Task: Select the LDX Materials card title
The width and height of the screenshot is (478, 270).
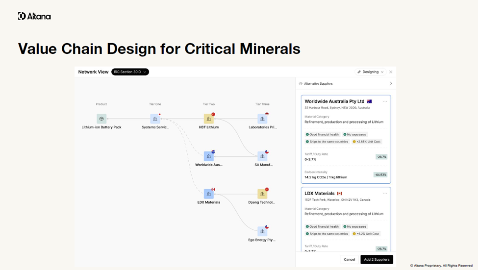Action: [320, 194]
